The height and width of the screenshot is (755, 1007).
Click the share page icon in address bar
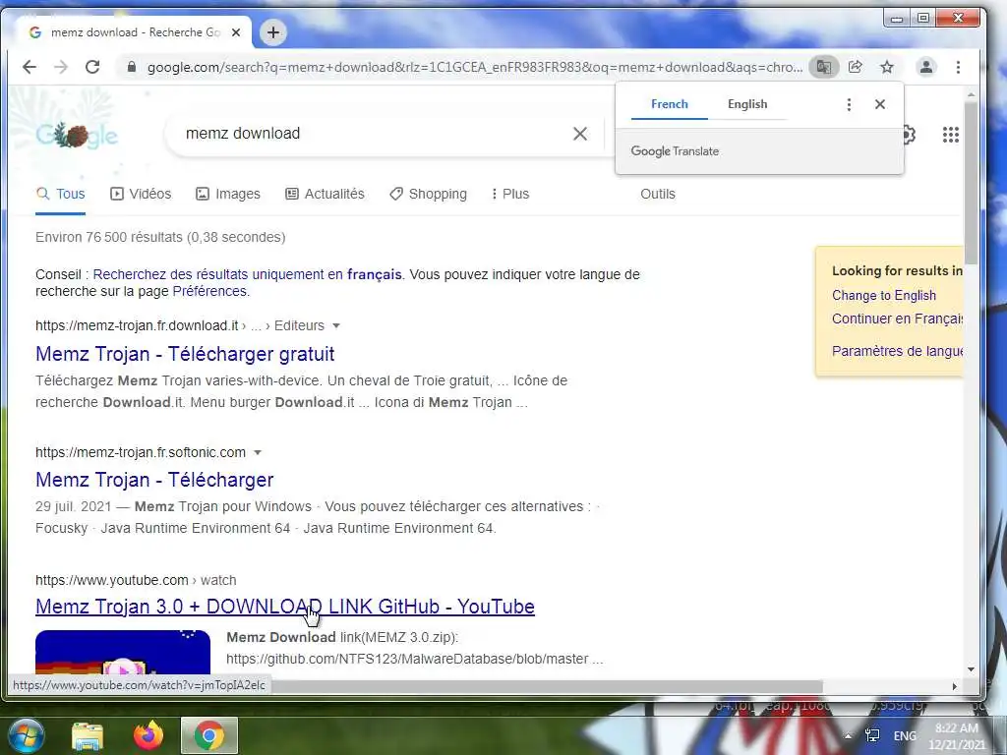coord(856,67)
